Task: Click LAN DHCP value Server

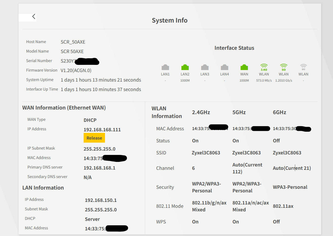Action: [x=92, y=219]
